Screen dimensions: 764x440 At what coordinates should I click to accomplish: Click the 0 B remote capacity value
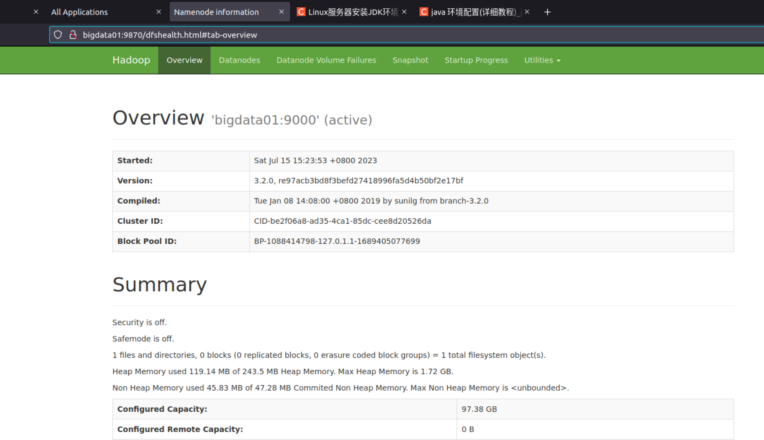coord(468,429)
